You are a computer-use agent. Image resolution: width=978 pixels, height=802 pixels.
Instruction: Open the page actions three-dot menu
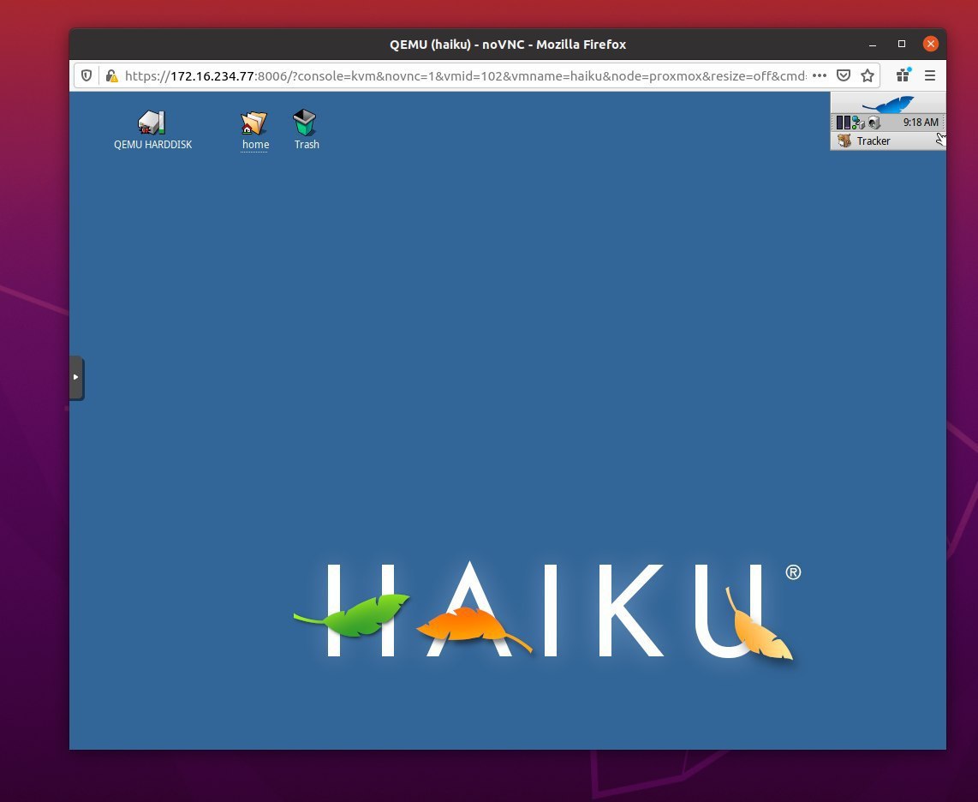(x=820, y=75)
